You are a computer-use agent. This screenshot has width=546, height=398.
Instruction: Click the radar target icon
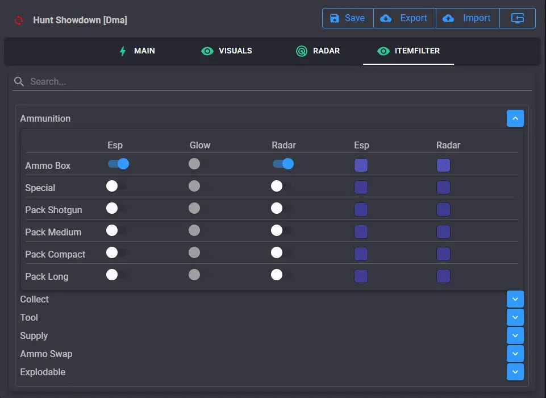302,51
